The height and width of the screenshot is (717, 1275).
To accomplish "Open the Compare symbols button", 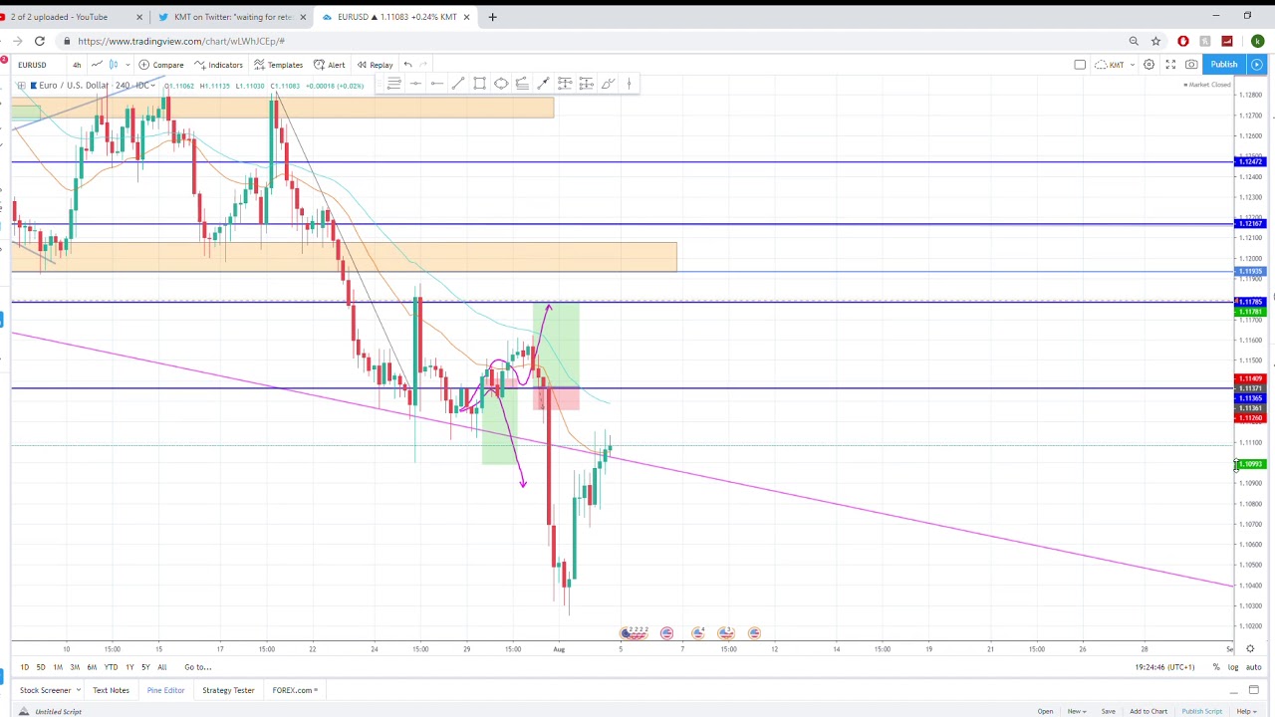I will point(160,65).
